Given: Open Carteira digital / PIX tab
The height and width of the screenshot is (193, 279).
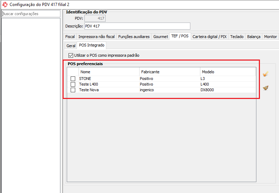Looking at the screenshot, I should coord(209,37).
